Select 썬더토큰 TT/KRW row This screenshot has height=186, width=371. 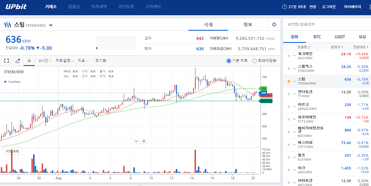[x=327, y=94]
